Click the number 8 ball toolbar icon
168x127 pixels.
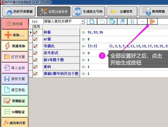click(x=112, y=21)
